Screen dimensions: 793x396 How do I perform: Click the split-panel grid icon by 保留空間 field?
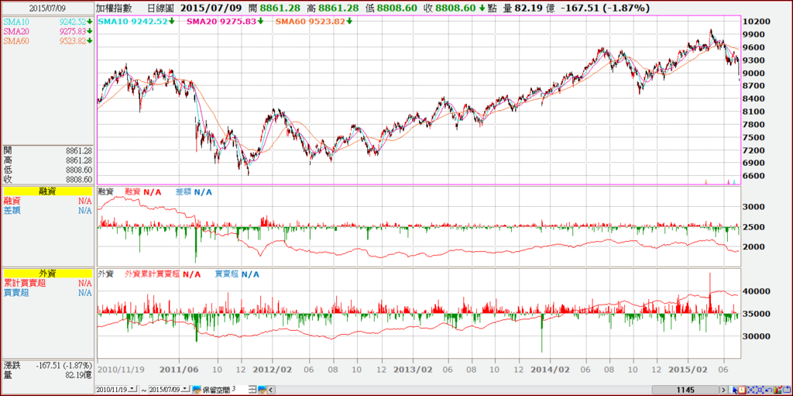coord(252,390)
